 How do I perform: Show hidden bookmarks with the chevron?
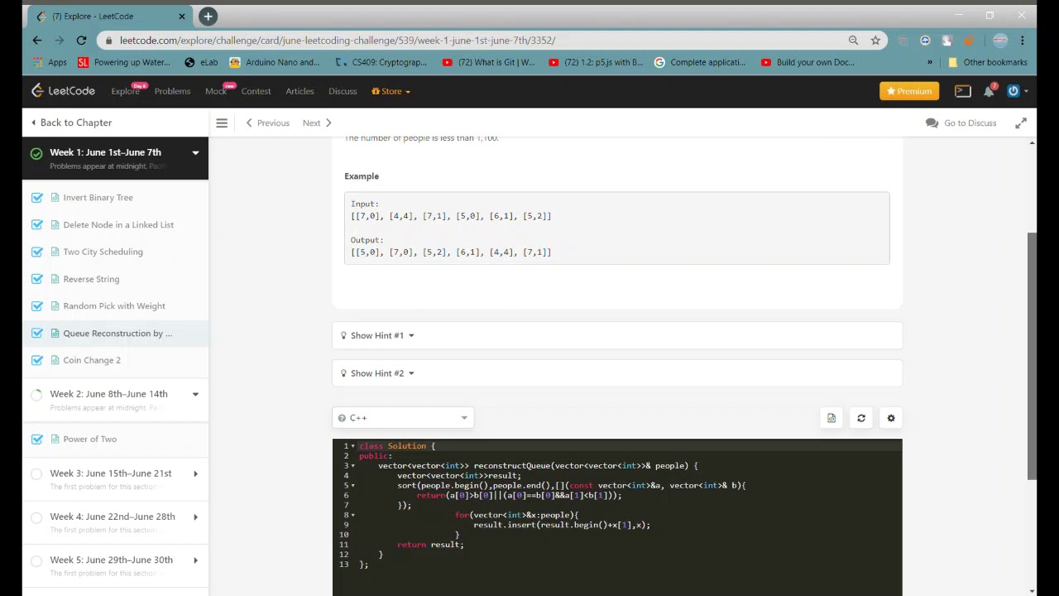tap(930, 62)
